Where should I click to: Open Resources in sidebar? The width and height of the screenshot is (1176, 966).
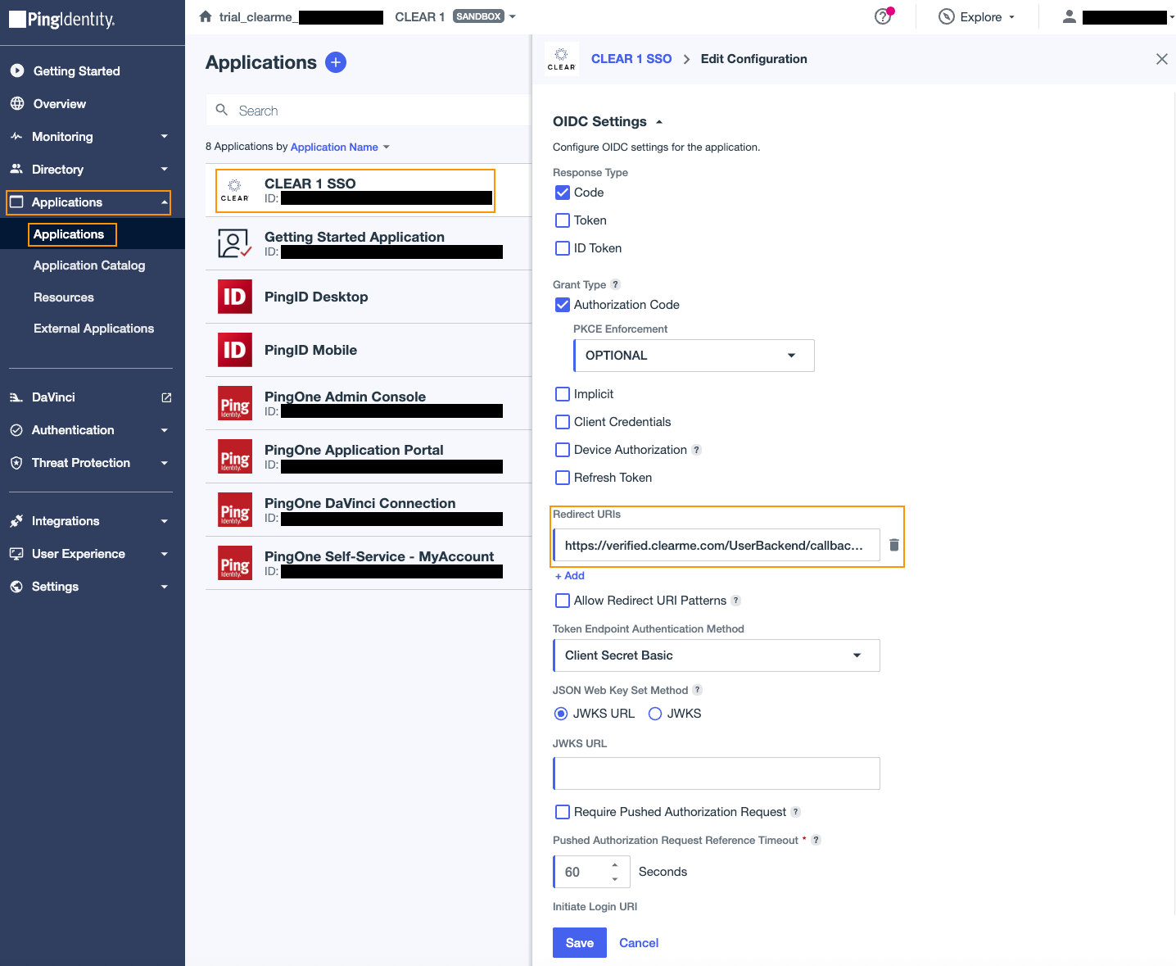pyautogui.click(x=64, y=297)
